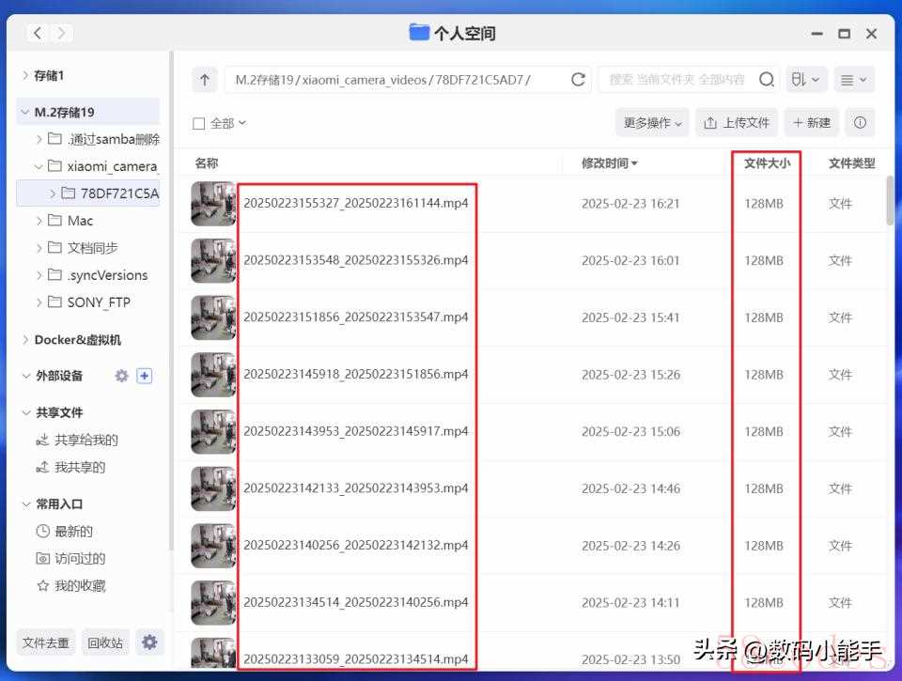Expand the 更多操作 dropdown

coord(652,123)
